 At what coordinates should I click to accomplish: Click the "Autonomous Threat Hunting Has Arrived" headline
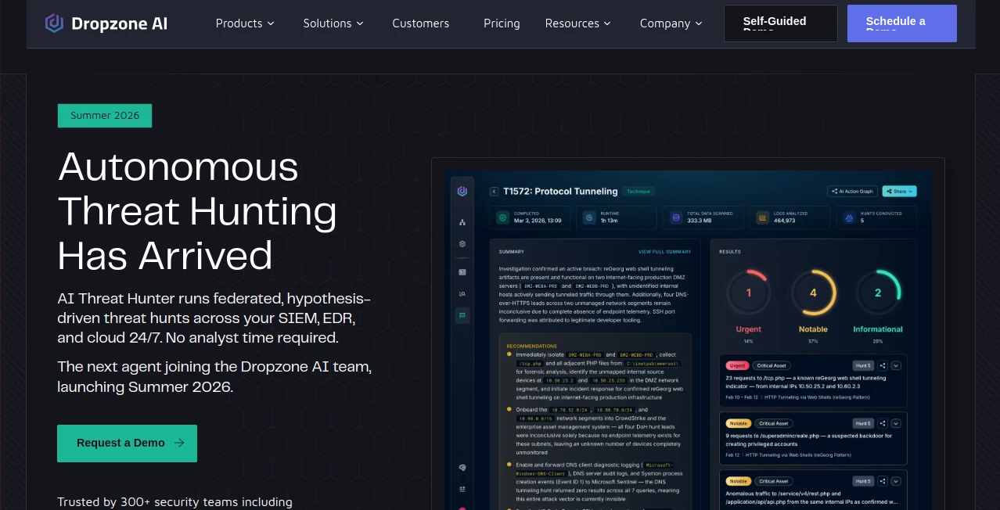[197, 210]
